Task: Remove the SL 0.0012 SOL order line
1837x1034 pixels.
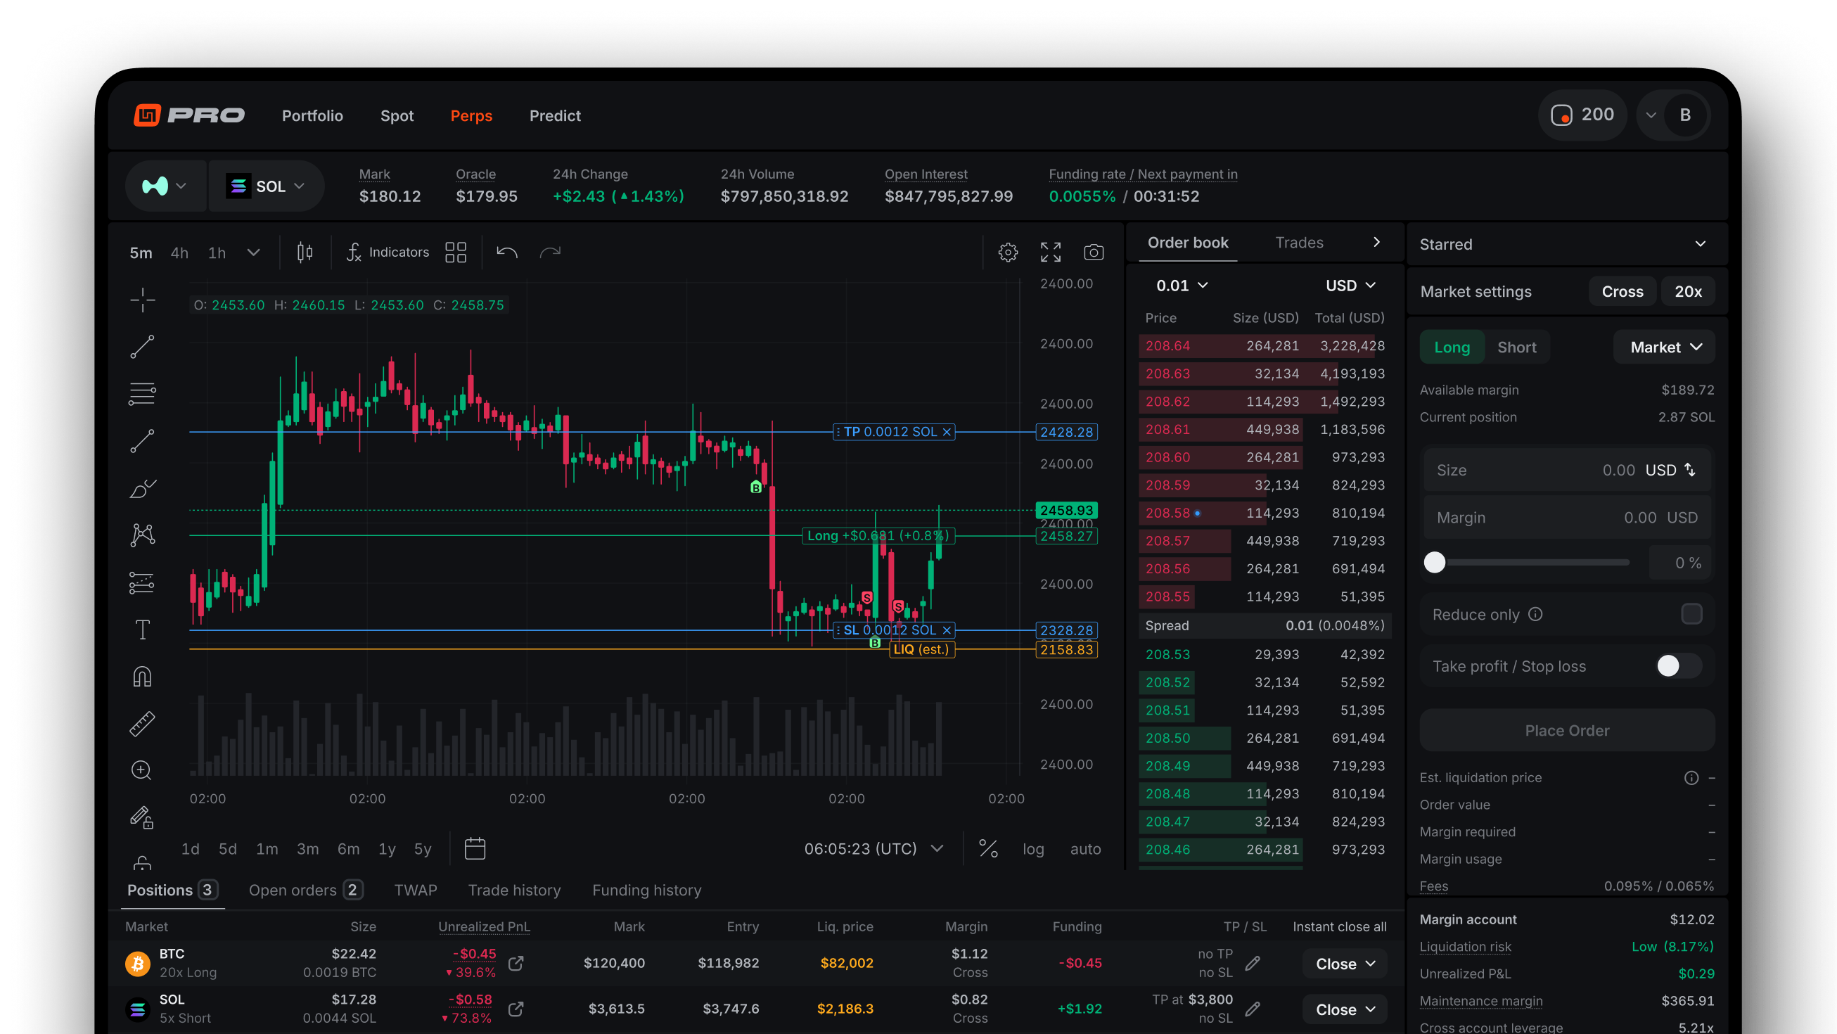Action: click(947, 630)
